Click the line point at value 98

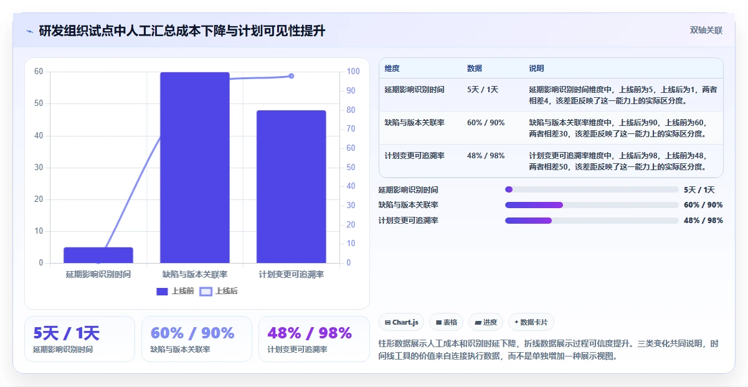[x=291, y=76]
